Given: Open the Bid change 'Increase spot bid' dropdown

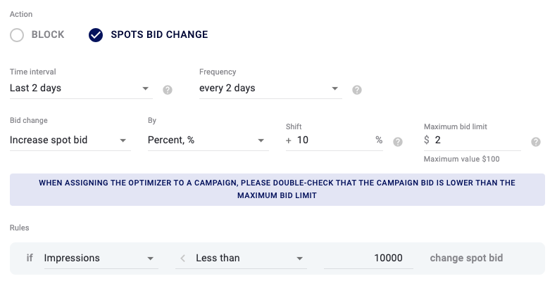Looking at the screenshot, I should tap(70, 140).
